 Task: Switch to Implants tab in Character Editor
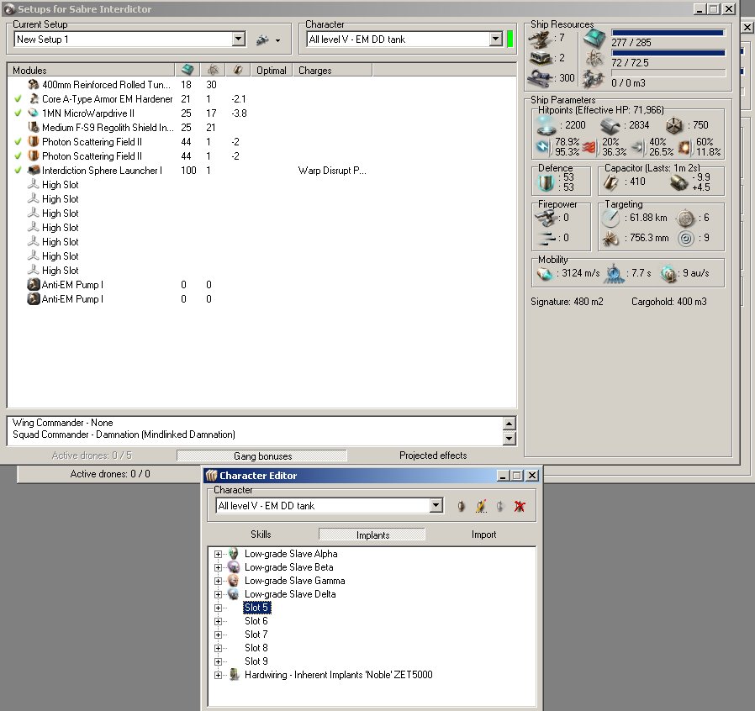372,535
